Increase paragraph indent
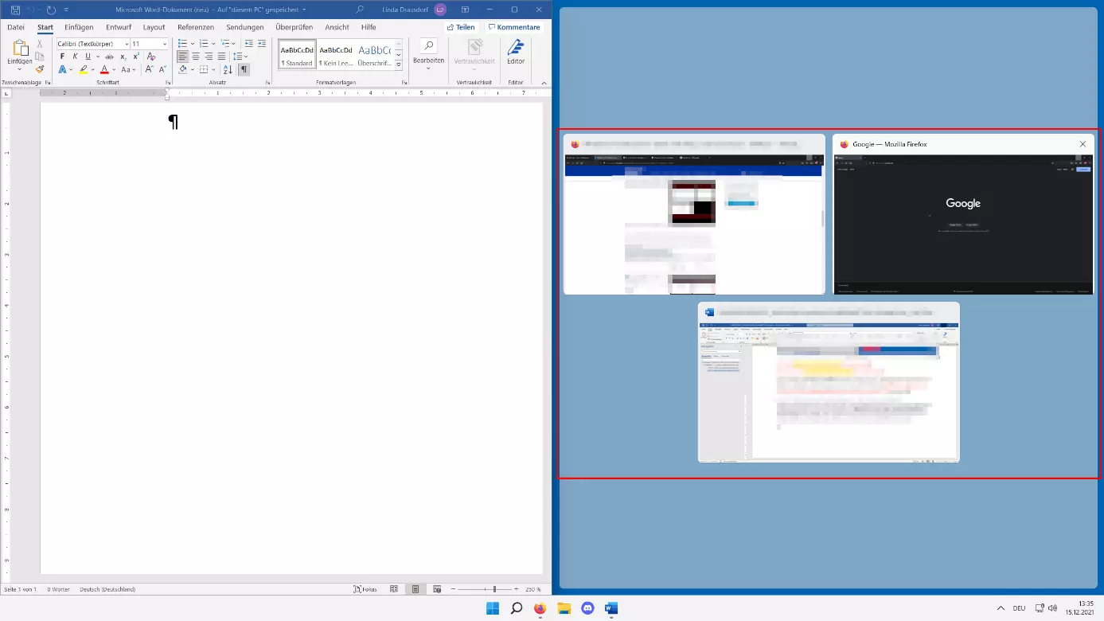Image resolution: width=1104 pixels, height=621 pixels. 261,44
